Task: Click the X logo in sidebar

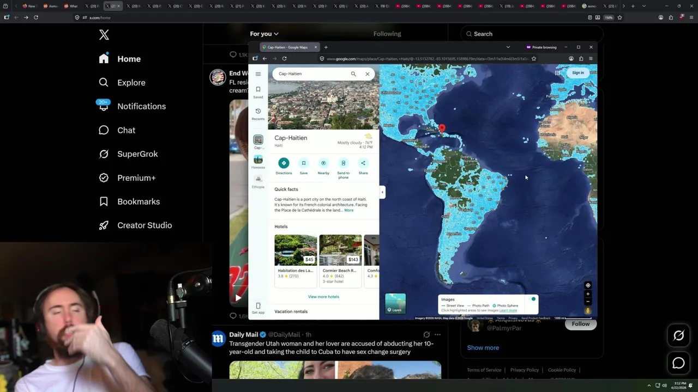Action: pyautogui.click(x=104, y=35)
